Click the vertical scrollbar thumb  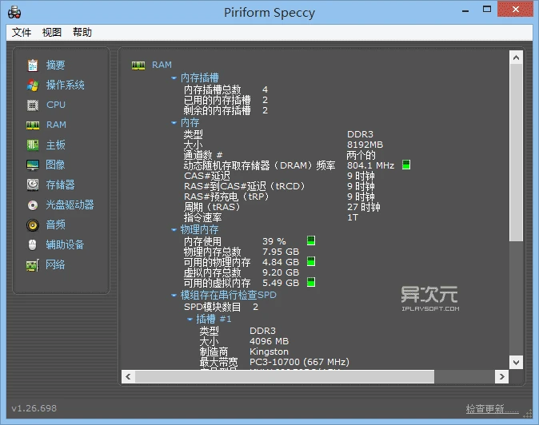tap(516, 153)
